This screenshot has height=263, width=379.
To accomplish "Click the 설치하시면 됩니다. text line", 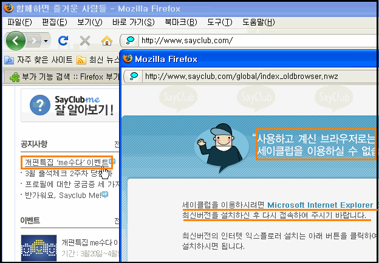I will (x=213, y=247).
